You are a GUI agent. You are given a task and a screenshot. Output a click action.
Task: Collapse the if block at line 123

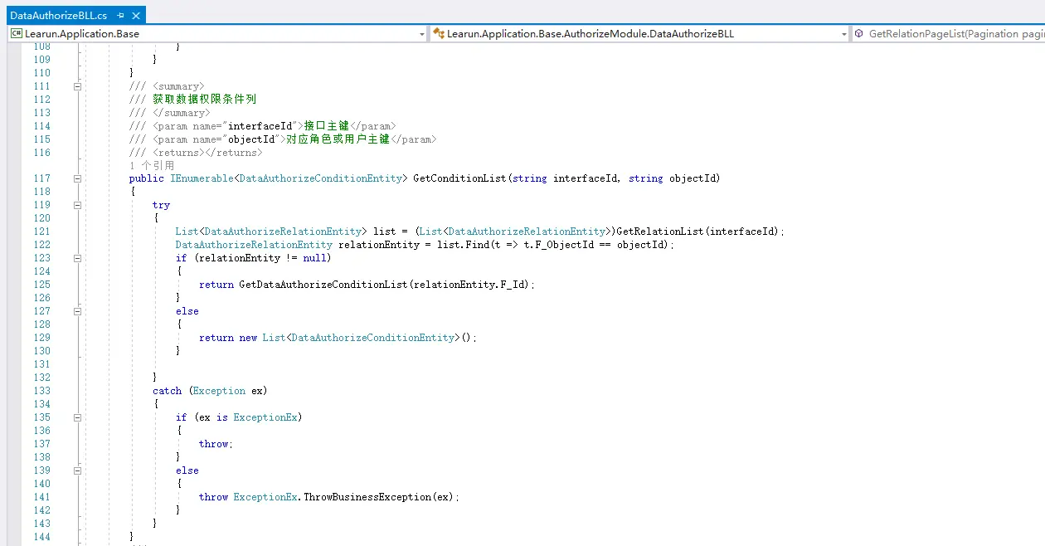[x=78, y=258]
